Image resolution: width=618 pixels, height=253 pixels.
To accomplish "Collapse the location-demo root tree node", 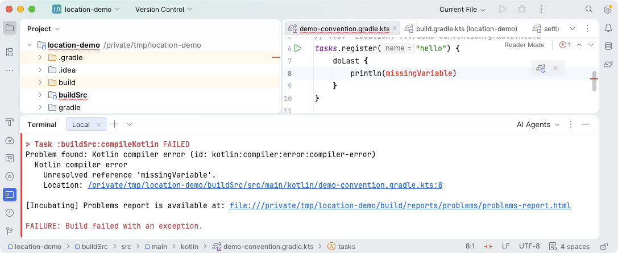I will coord(29,45).
